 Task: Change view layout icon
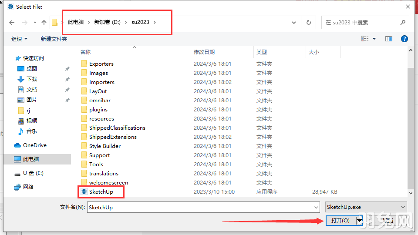(365, 39)
